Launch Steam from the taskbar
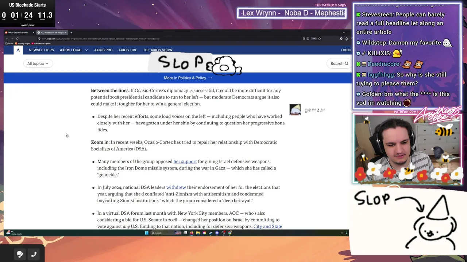 (211, 233)
